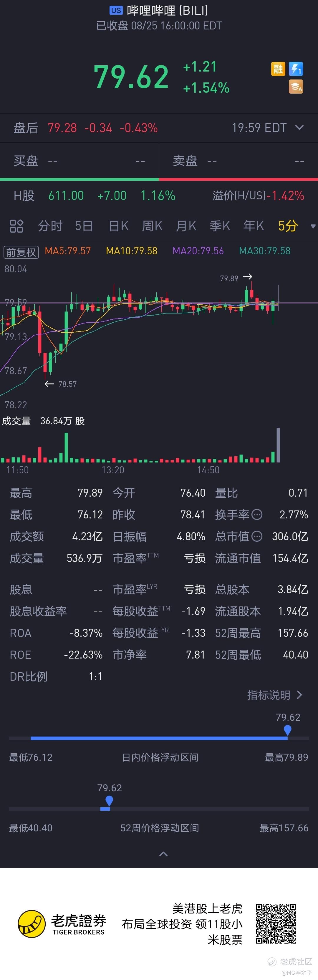Tap info icon beside 总市值
The image size is (318, 980).
tap(257, 536)
